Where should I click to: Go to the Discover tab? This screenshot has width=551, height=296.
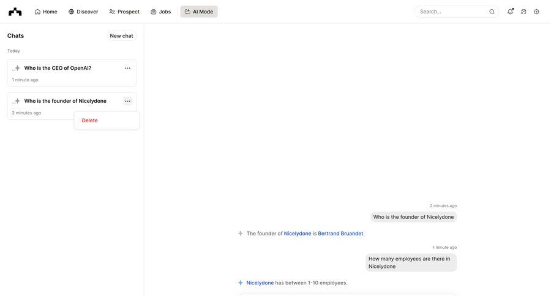[x=83, y=12]
